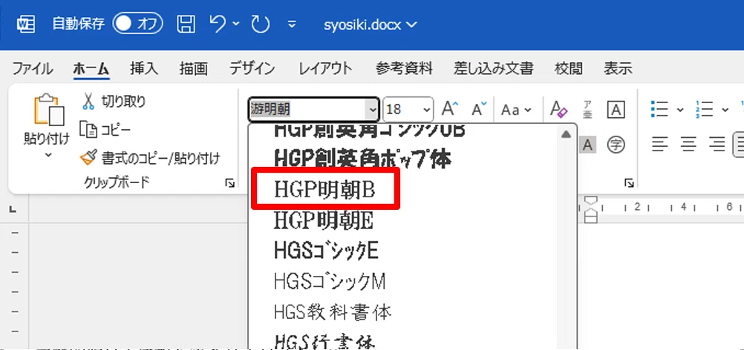Open the numbering library dropdown arrow
Image resolution: width=744 pixels, height=350 pixels.
[725, 110]
